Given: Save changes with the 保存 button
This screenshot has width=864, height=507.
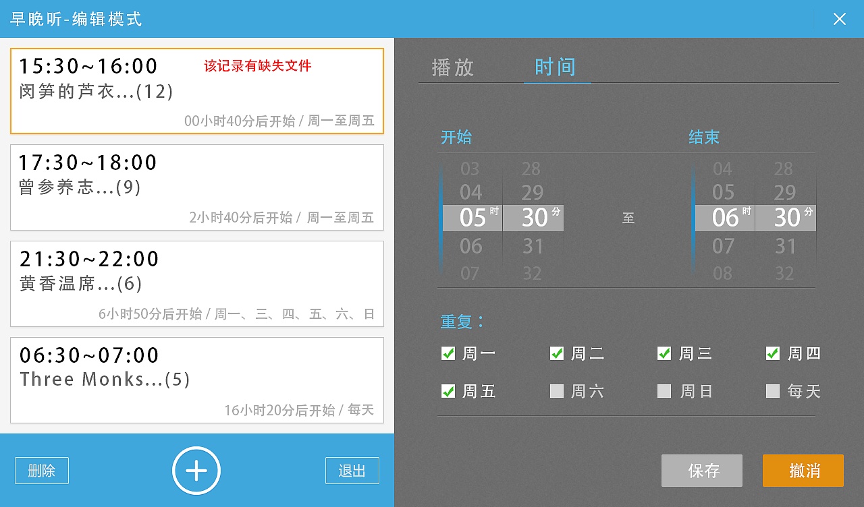Looking at the screenshot, I should point(702,471).
